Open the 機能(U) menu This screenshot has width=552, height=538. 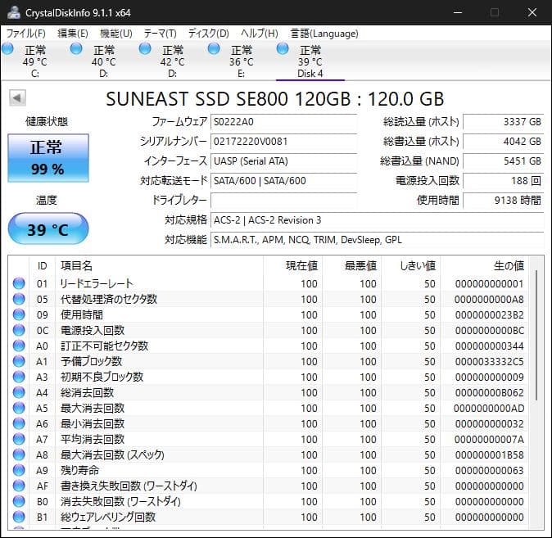pyautogui.click(x=115, y=34)
